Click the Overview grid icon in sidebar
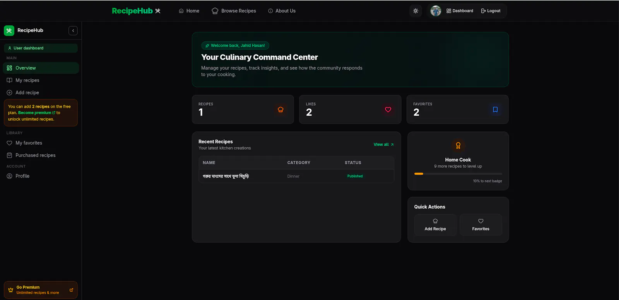 [9, 68]
